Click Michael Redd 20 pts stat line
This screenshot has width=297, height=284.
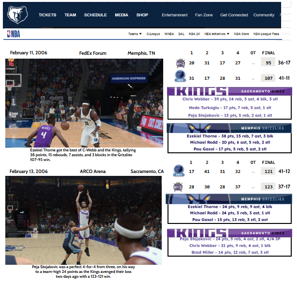pyautogui.click(x=230, y=142)
